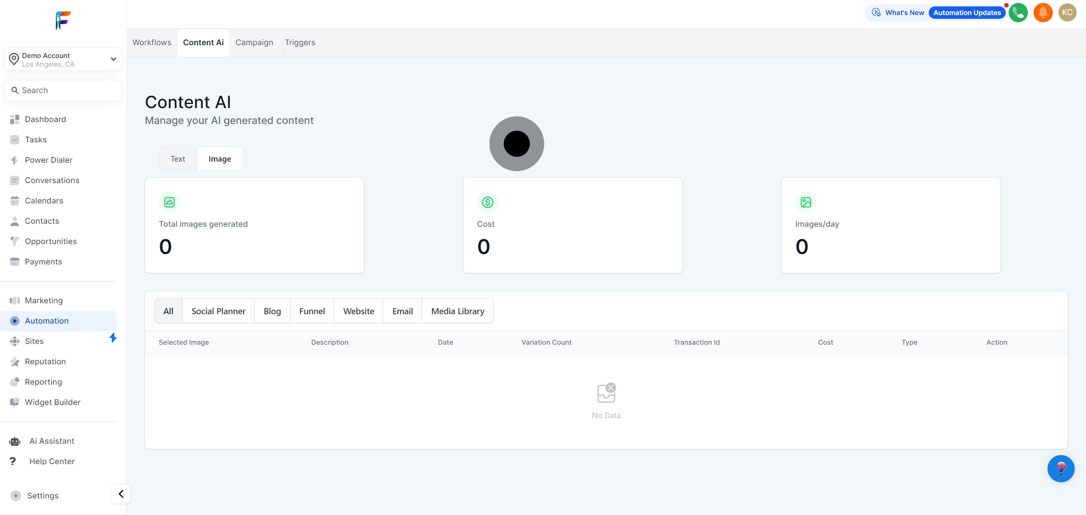Click the sidebar Search field
1086x515 pixels.
click(x=63, y=90)
